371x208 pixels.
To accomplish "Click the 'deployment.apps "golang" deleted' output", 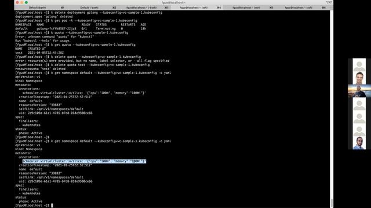I will tap(44, 17).
